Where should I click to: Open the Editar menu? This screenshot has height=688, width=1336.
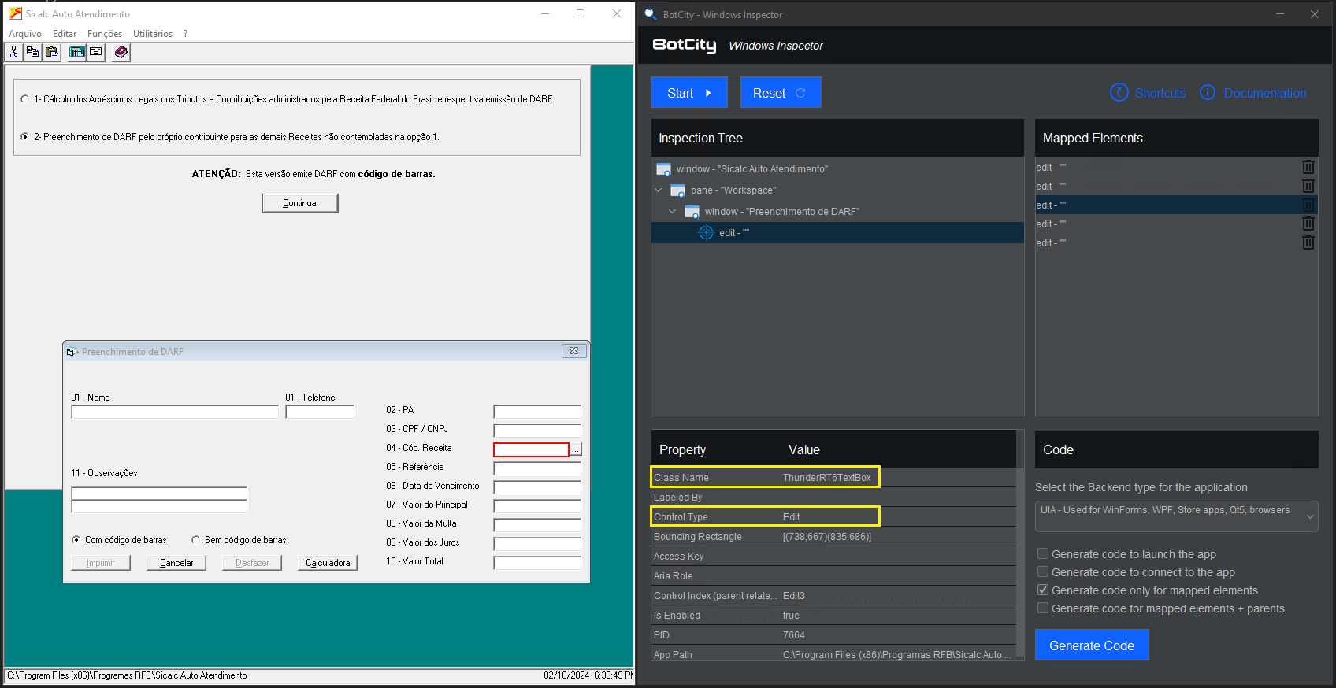(x=65, y=34)
